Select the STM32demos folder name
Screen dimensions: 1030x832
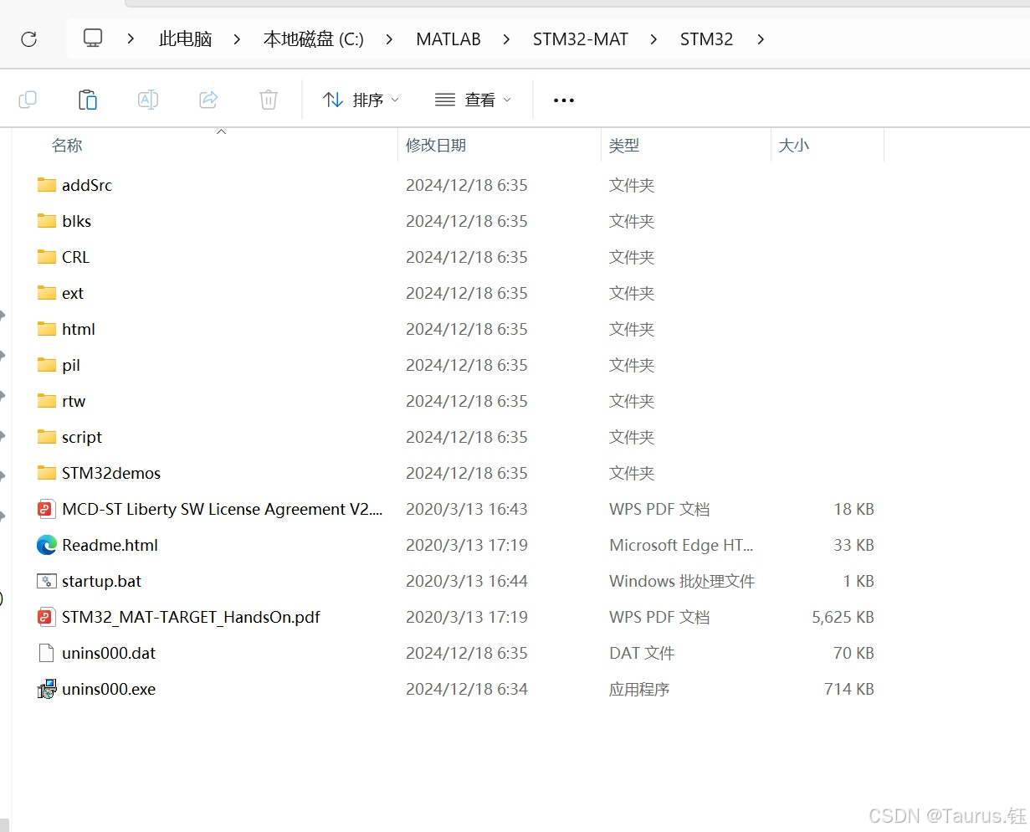(x=111, y=473)
